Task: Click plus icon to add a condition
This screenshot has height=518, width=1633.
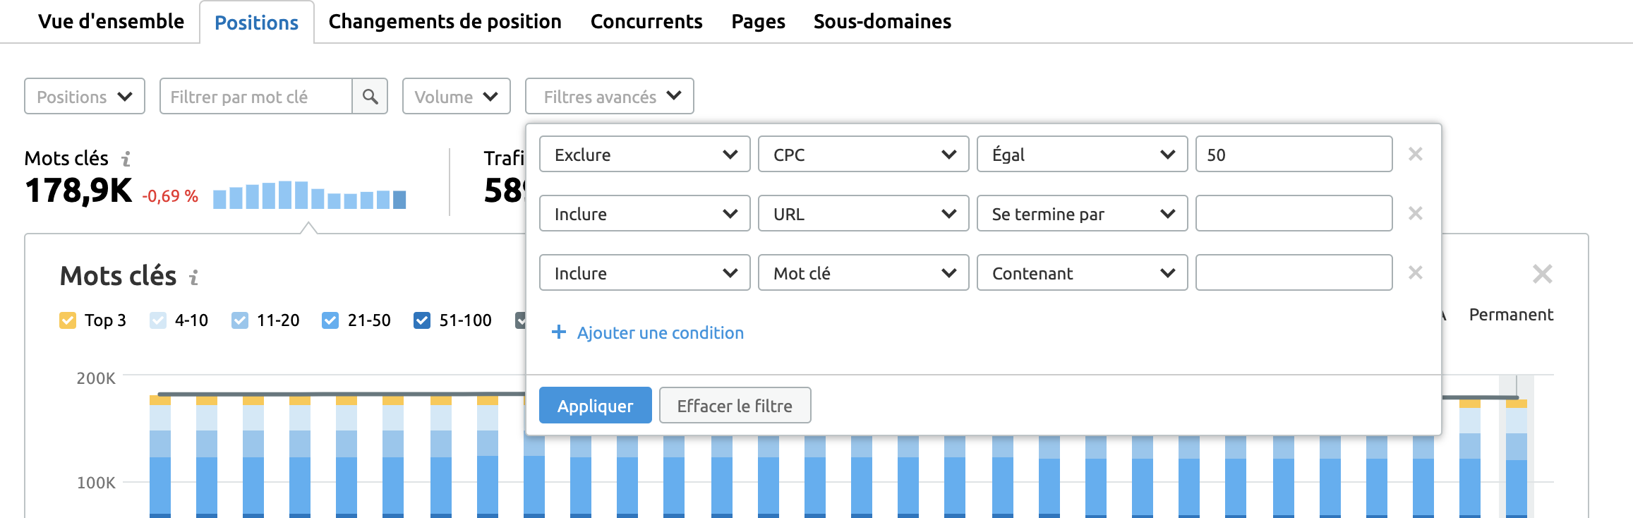Action: 559,332
